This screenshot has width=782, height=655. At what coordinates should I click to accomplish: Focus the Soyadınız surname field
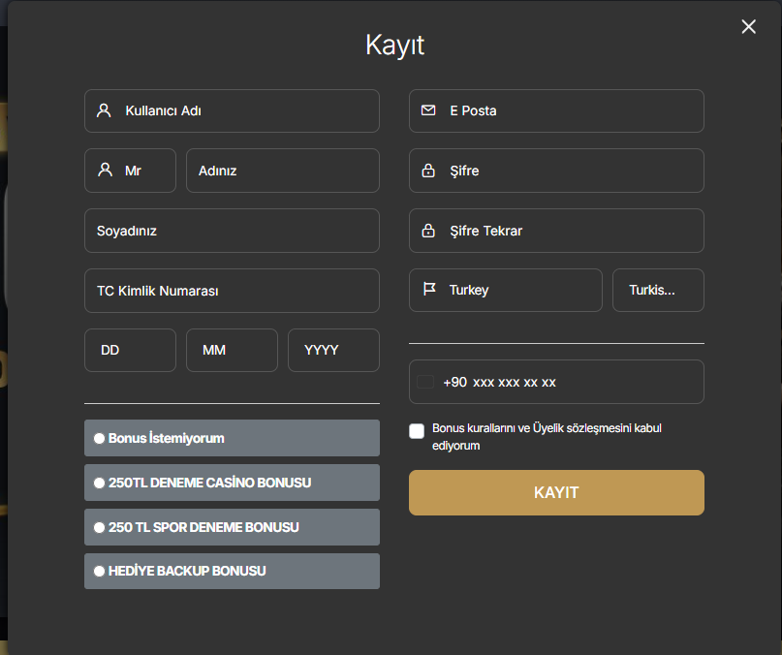pos(232,231)
